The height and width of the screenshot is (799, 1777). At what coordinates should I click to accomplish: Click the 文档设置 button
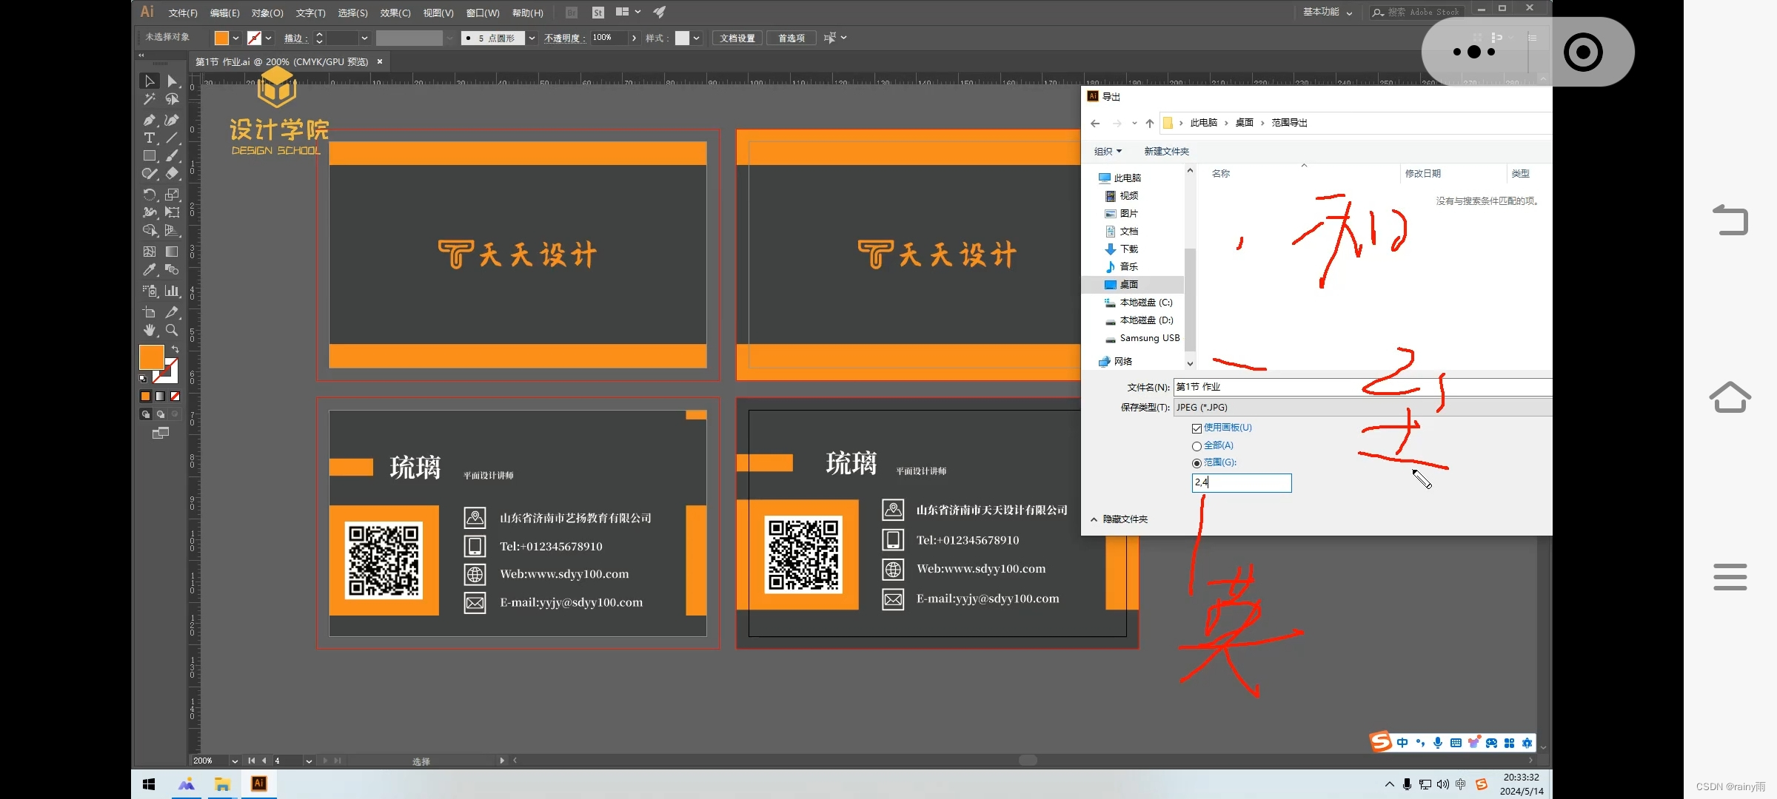737,38
